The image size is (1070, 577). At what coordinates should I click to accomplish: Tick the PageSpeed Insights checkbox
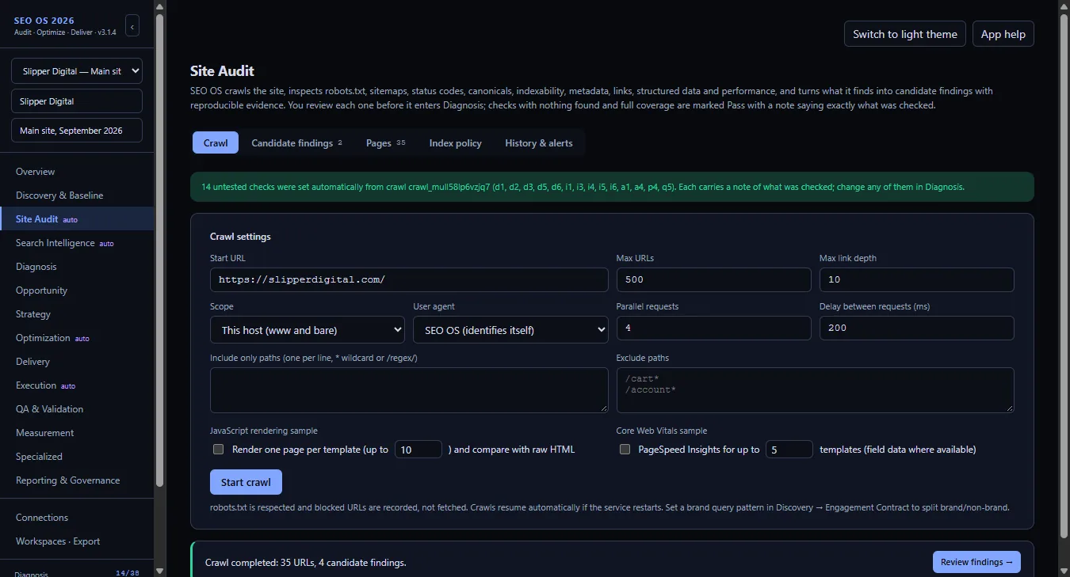(x=625, y=450)
